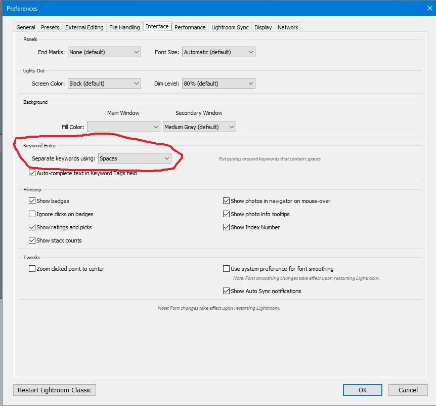Screen dimensions: 436x406
Task: Open the Screen Color dropdown
Action: pyautogui.click(x=104, y=84)
